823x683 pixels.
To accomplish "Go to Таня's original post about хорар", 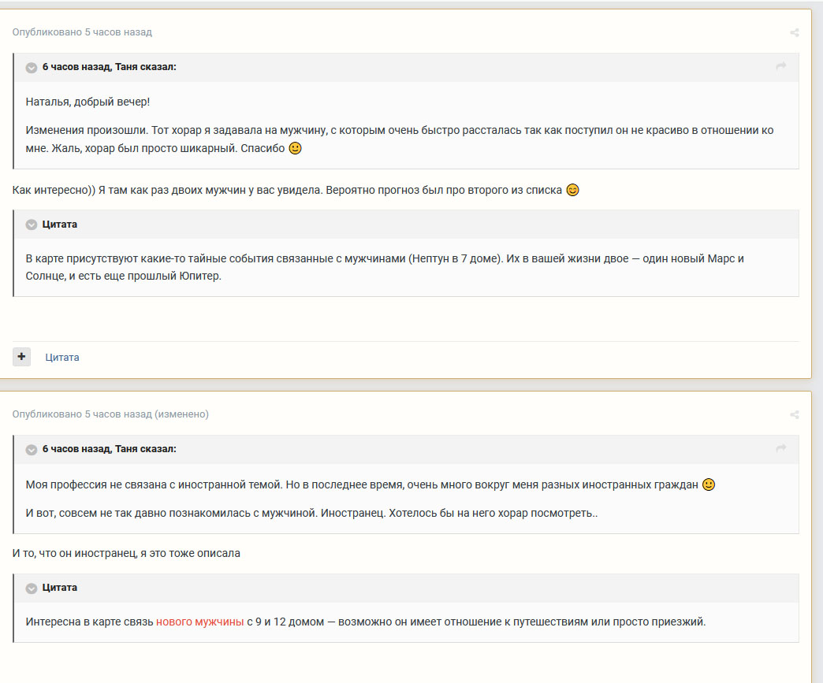I will click(x=780, y=66).
